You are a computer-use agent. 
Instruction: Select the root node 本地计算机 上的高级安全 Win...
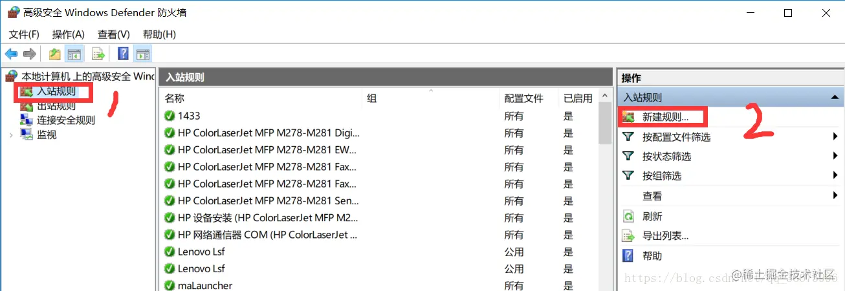[88, 76]
